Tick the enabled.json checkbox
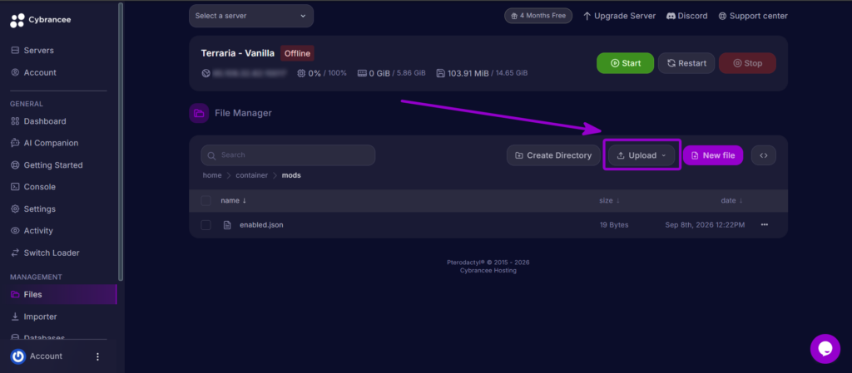The height and width of the screenshot is (373, 852). 206,225
